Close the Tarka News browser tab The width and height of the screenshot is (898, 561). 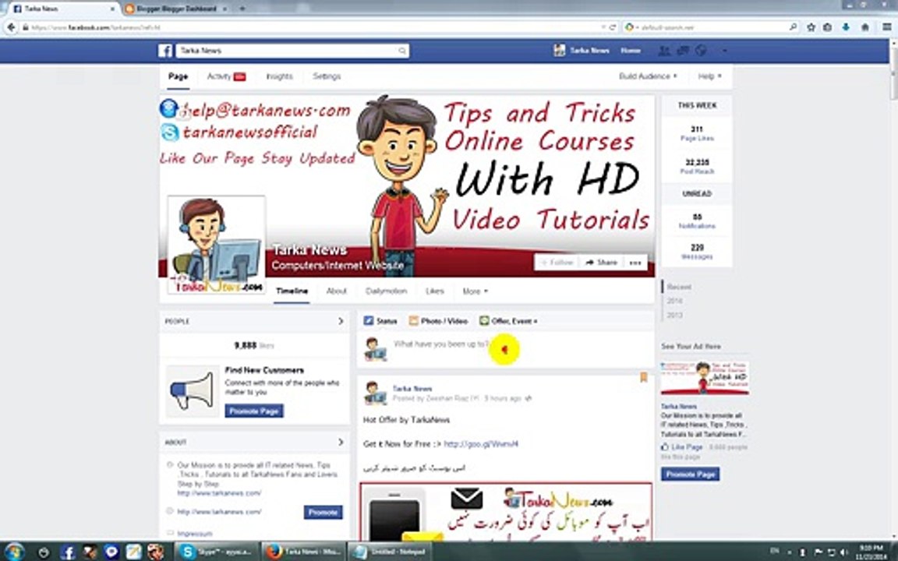pos(111,9)
